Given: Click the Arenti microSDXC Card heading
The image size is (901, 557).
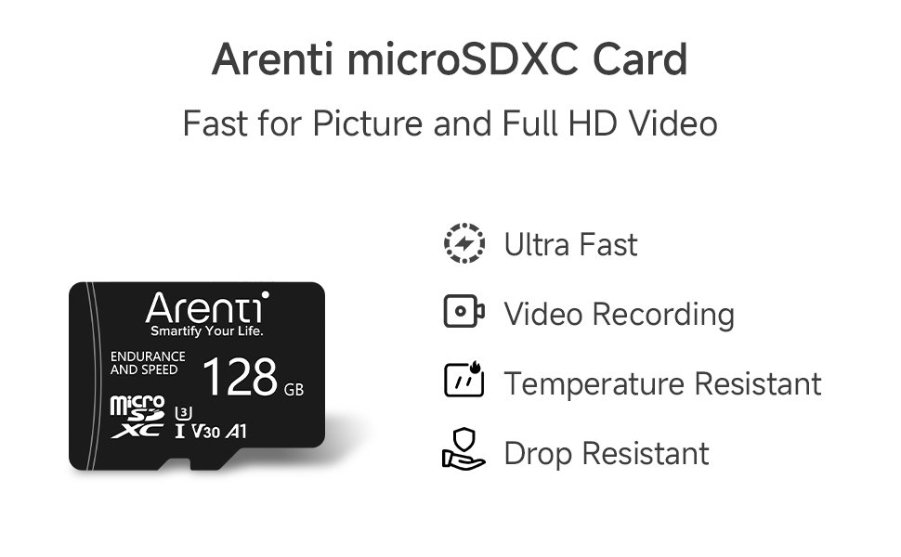Looking at the screenshot, I should (x=450, y=59).
